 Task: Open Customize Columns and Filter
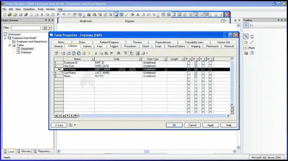pos(125,53)
